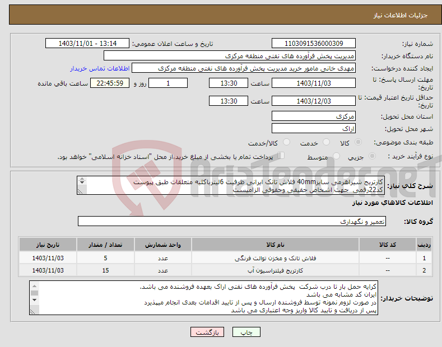Click the remaining days field showing 1
Image resolution: width=442 pixels, height=347 pixels.
[168, 83]
